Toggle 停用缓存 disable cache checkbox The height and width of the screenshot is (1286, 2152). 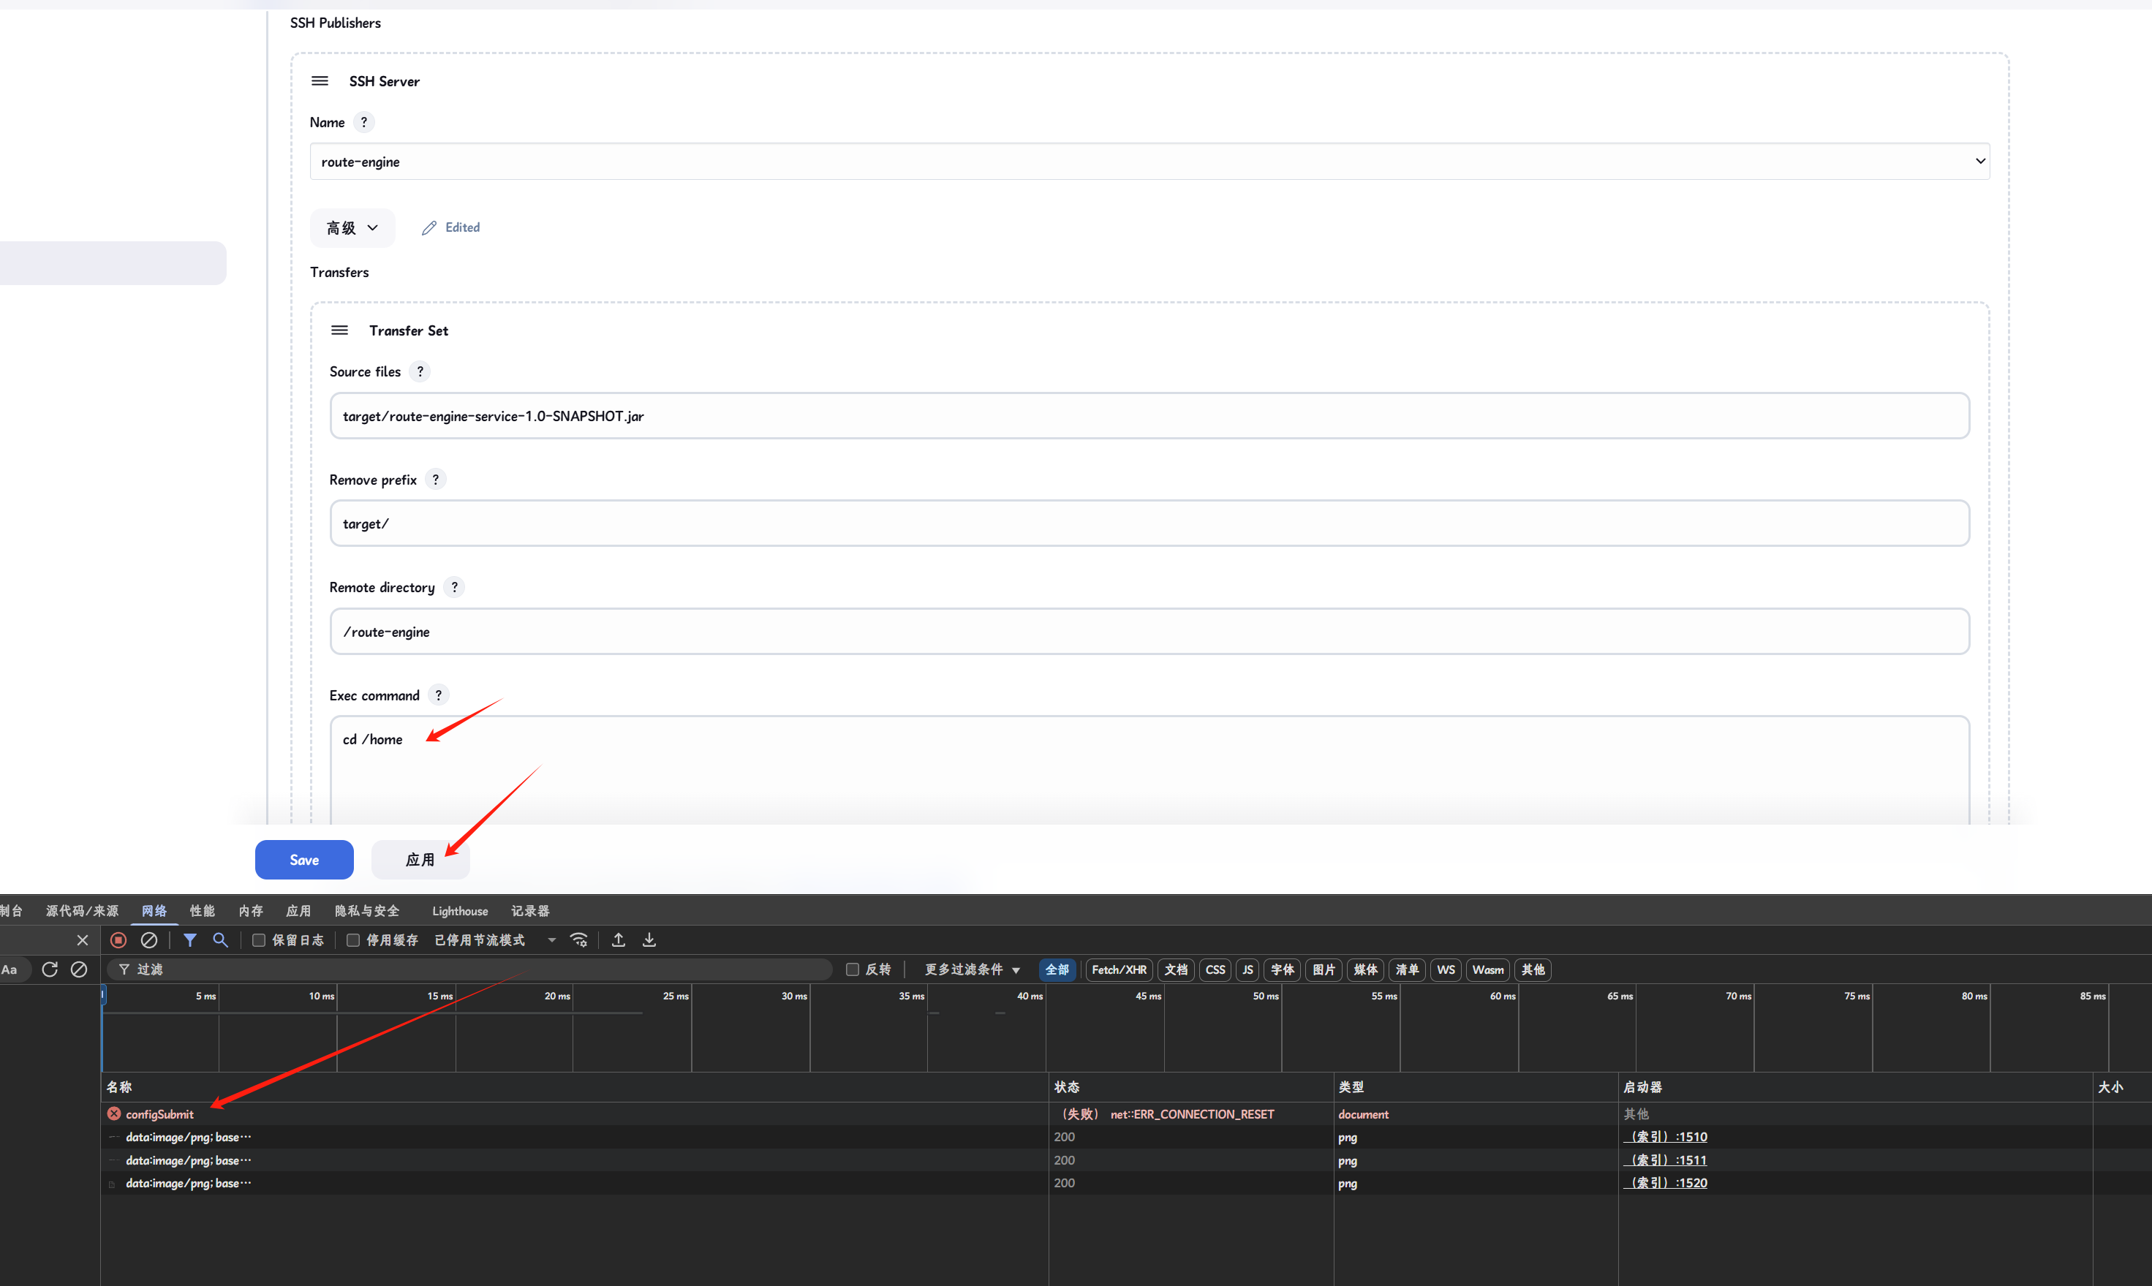(352, 940)
